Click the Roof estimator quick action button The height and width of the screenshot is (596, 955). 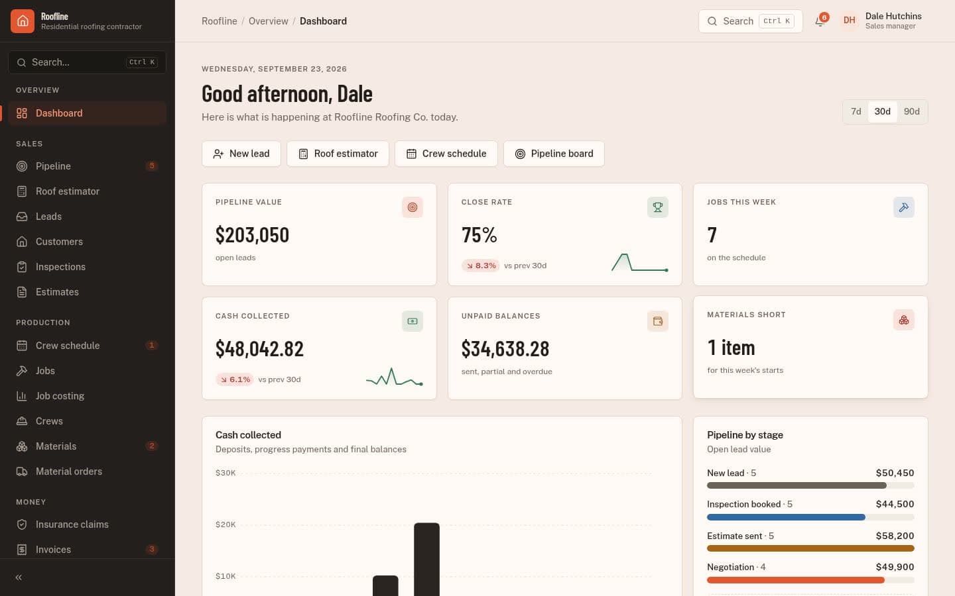(338, 154)
